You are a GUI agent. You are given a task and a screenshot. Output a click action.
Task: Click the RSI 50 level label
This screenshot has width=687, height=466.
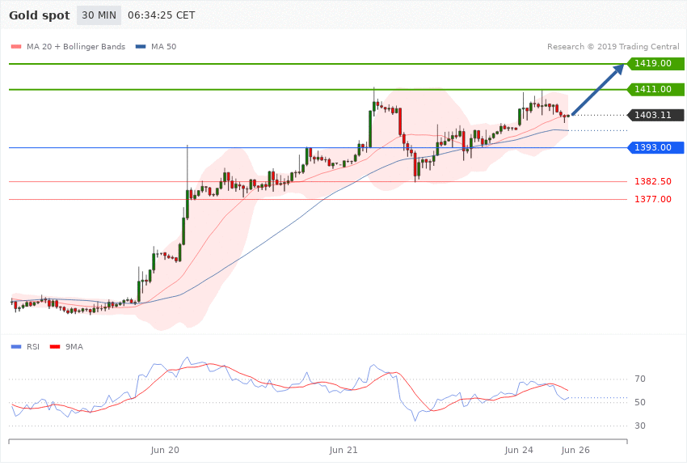coord(639,402)
